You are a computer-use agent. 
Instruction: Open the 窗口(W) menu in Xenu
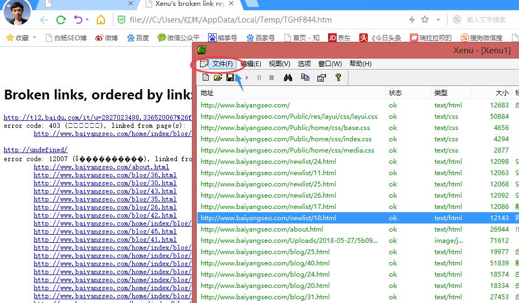[330, 64]
